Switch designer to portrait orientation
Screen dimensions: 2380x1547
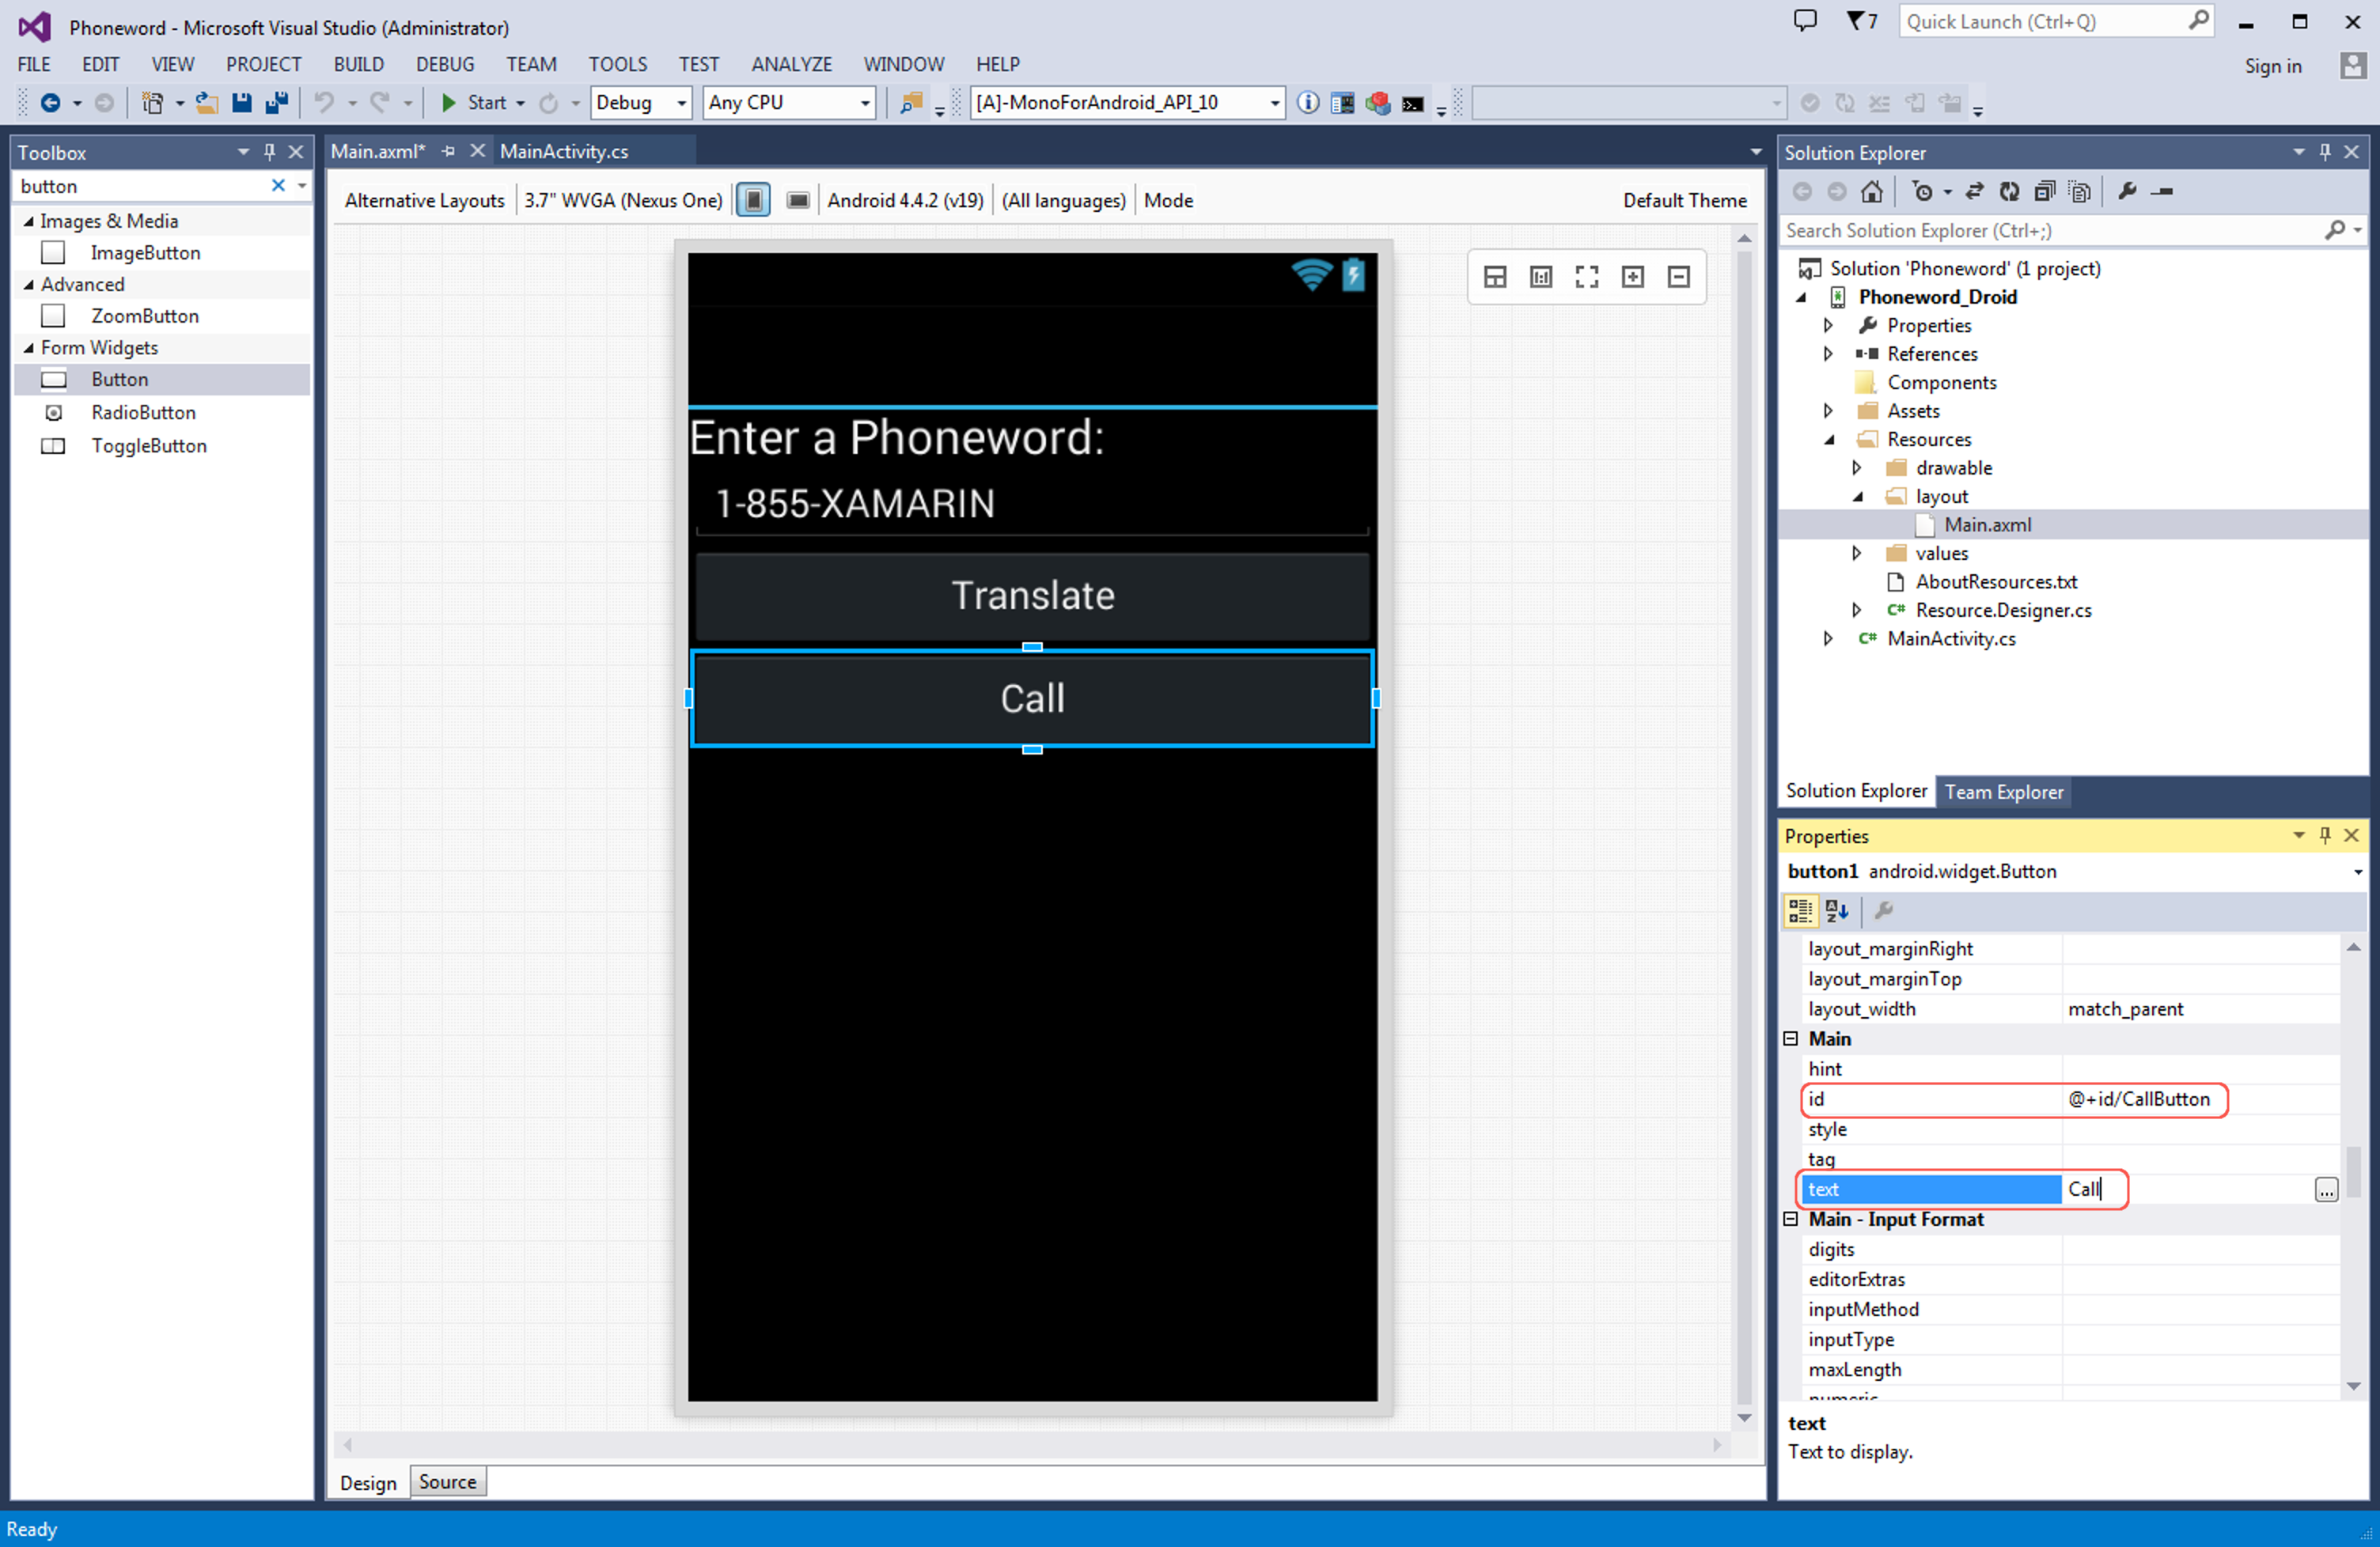(x=754, y=200)
